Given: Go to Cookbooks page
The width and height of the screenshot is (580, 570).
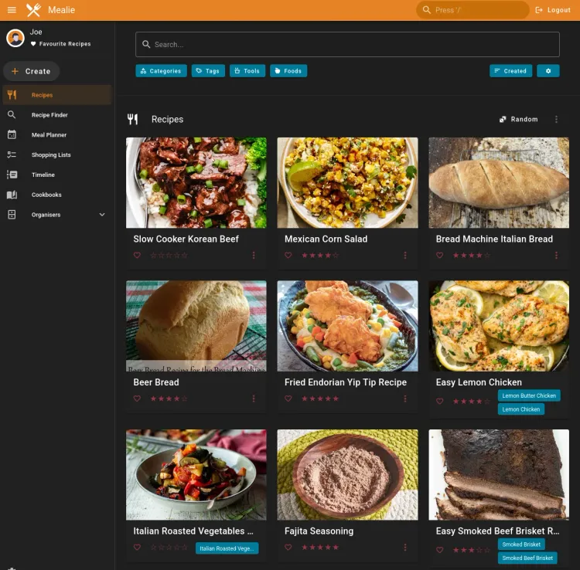Looking at the screenshot, I should (x=57, y=195).
